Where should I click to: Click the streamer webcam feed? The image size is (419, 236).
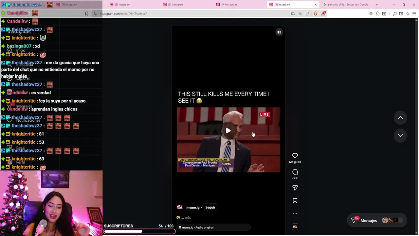coord(51,203)
